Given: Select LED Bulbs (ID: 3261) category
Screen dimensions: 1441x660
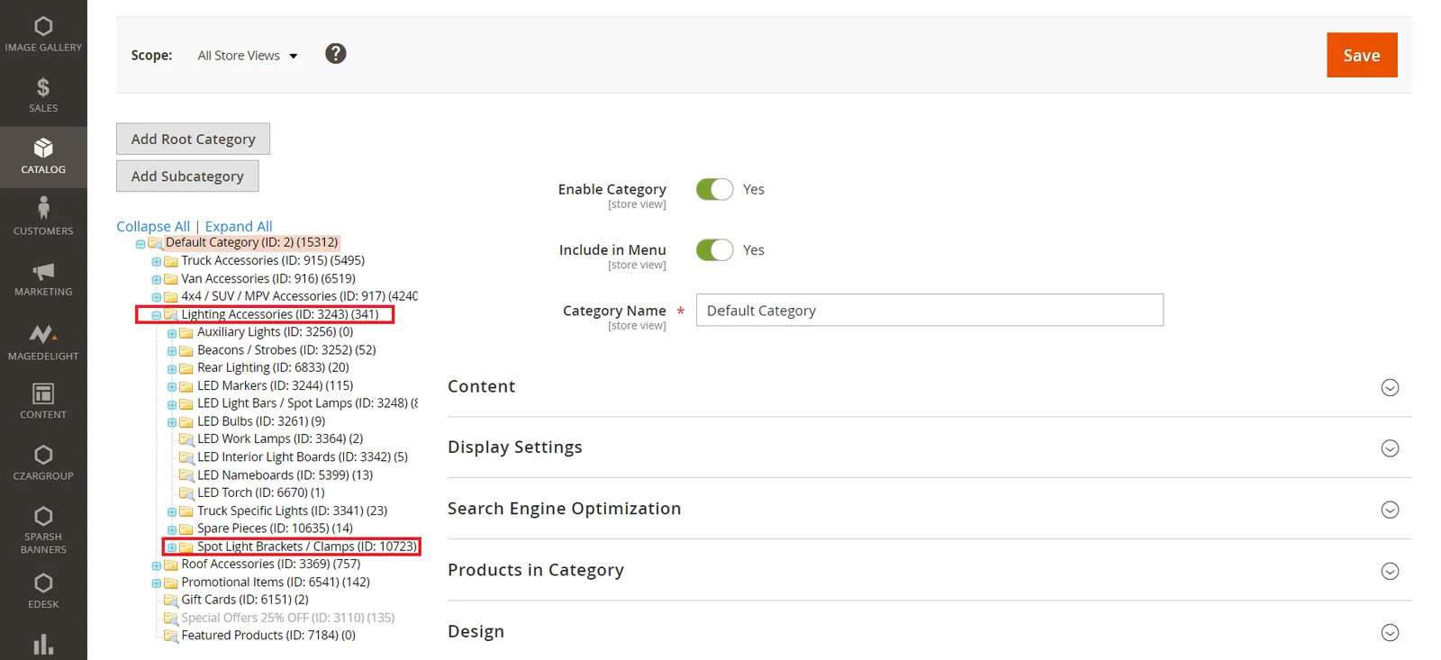Looking at the screenshot, I should click(x=261, y=421).
